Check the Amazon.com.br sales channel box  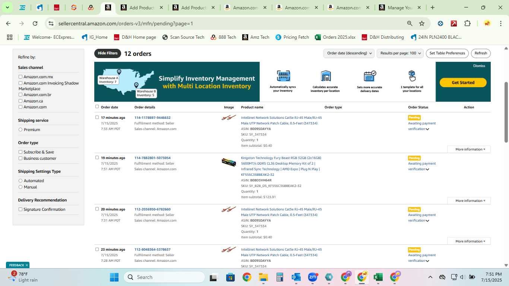click(x=20, y=95)
